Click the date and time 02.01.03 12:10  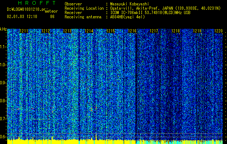click(x=22, y=17)
